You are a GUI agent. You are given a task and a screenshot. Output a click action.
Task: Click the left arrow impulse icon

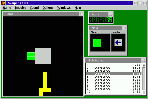(x=118, y=43)
